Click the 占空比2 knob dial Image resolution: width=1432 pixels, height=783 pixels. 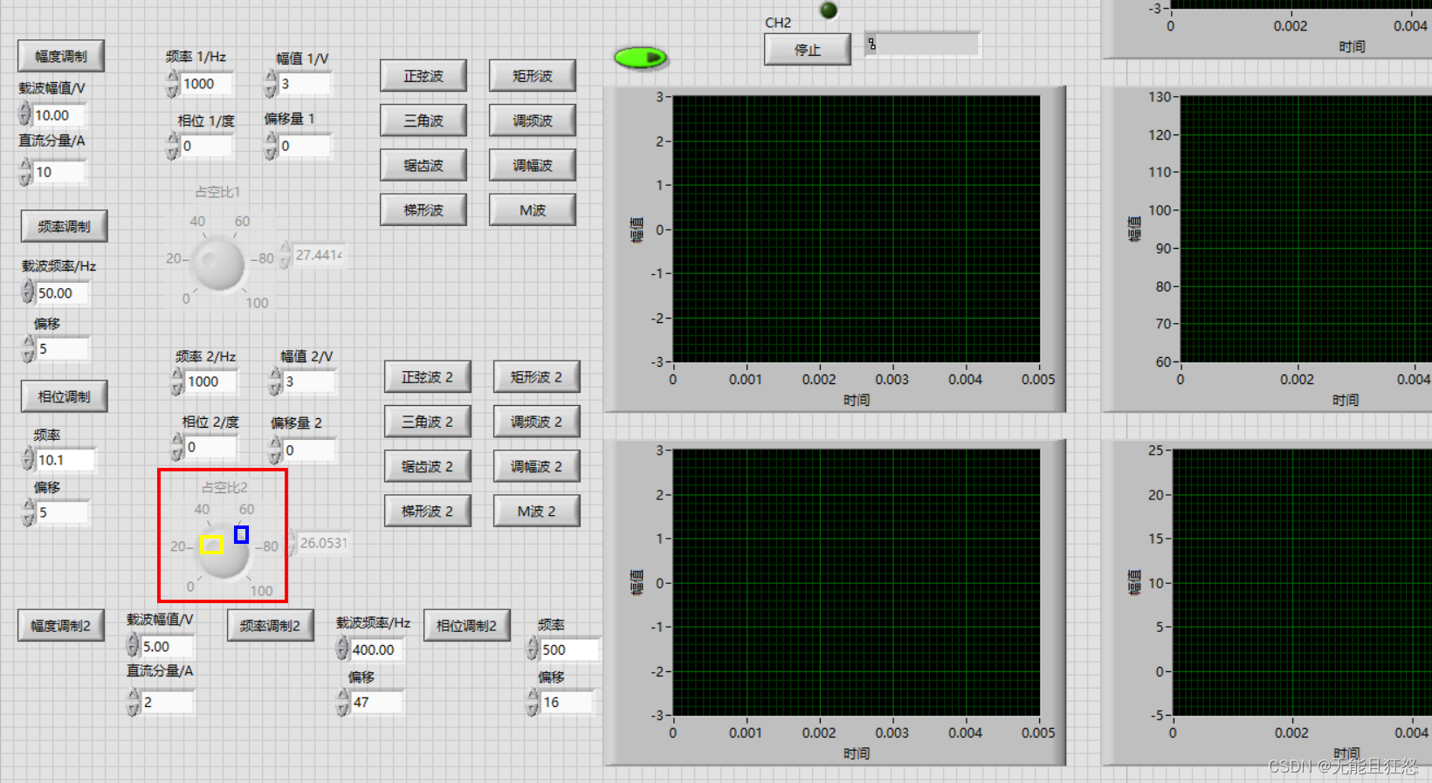pyautogui.click(x=223, y=553)
